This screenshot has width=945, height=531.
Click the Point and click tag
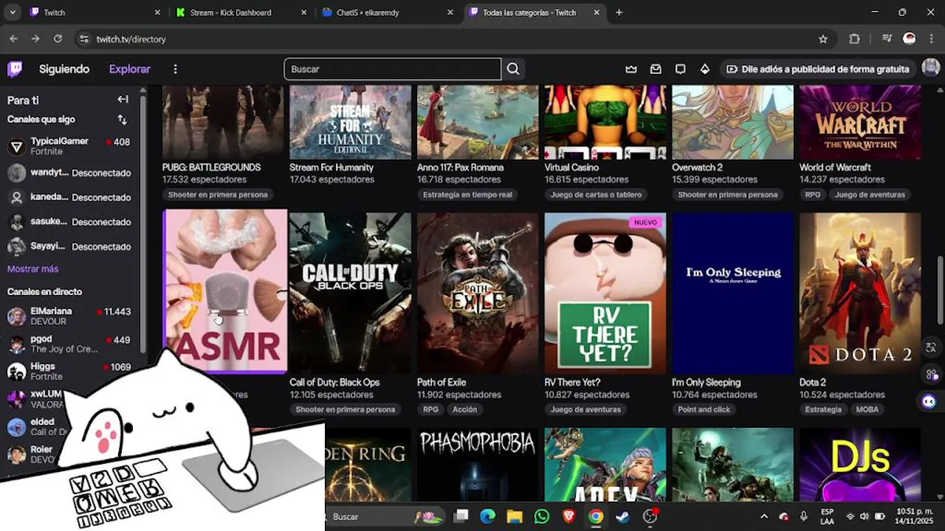[704, 409]
